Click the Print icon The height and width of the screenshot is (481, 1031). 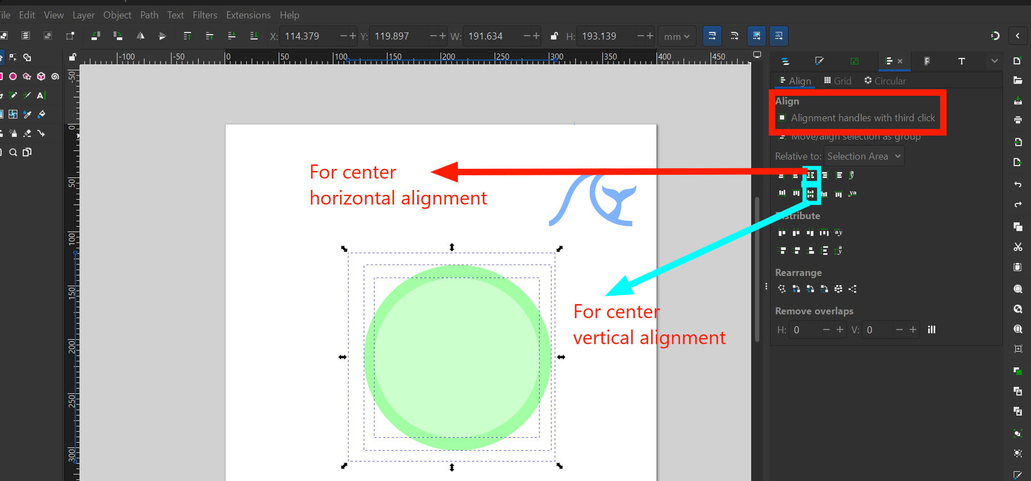[1018, 120]
